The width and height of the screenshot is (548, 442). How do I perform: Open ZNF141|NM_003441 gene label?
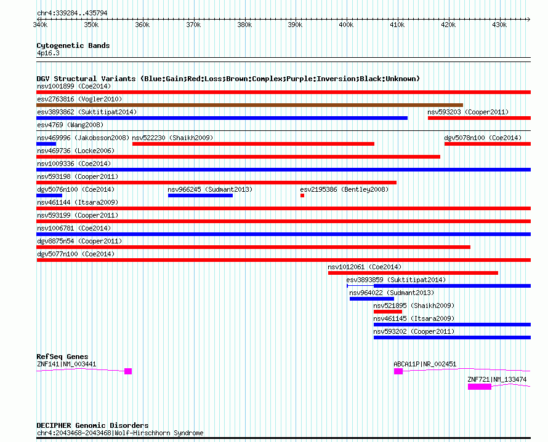click(x=66, y=364)
